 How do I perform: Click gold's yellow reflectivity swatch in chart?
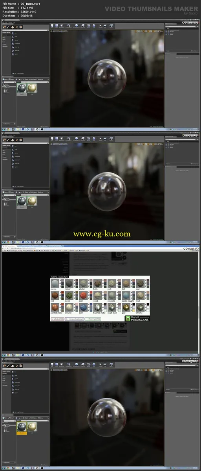click(133, 311)
